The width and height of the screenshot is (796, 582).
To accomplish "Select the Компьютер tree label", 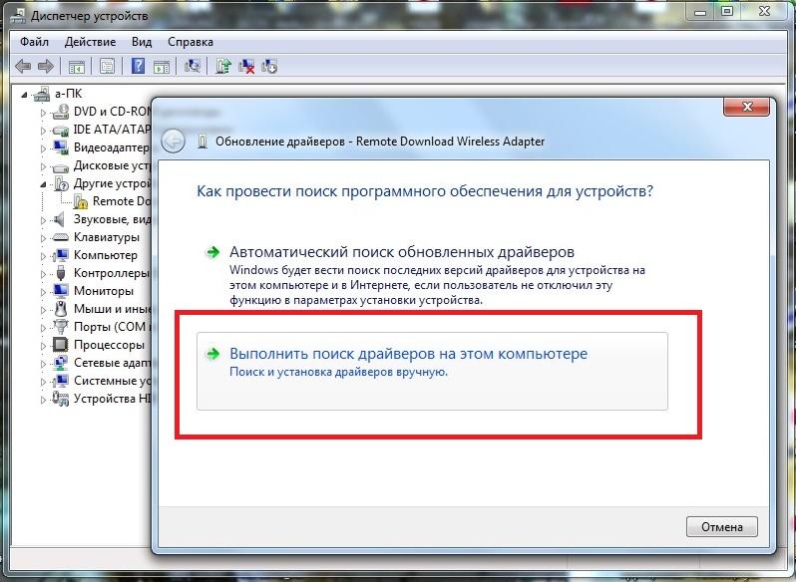I will pyautogui.click(x=106, y=255).
